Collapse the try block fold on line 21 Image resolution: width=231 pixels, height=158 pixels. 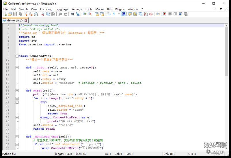(17, 102)
